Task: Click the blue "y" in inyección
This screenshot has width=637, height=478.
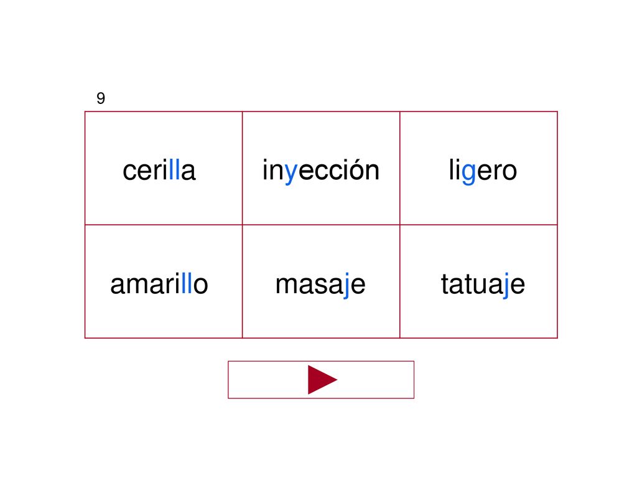Action: pyautogui.click(x=292, y=172)
